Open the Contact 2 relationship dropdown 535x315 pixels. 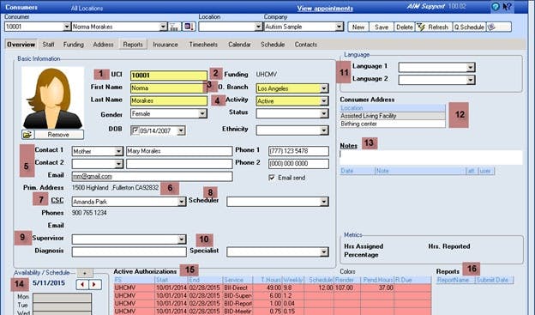[118, 164]
